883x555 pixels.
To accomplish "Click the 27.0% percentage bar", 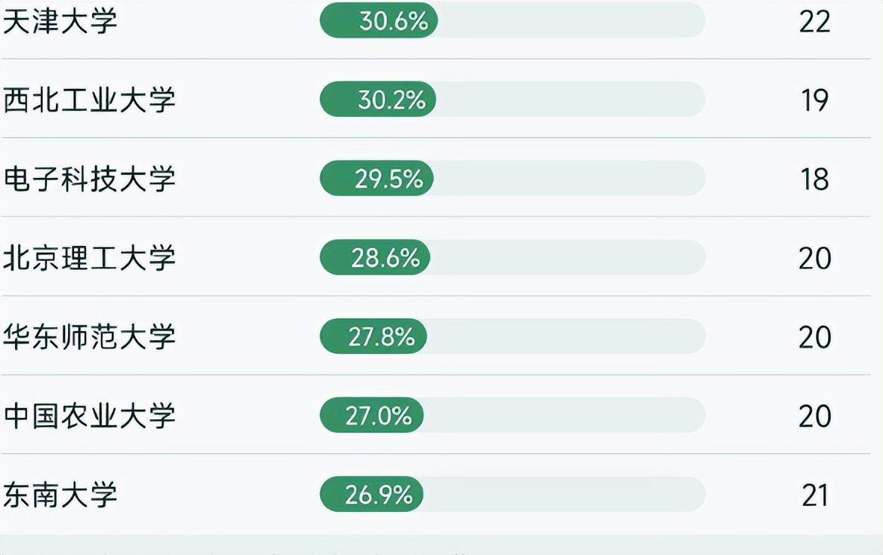I will click(372, 415).
